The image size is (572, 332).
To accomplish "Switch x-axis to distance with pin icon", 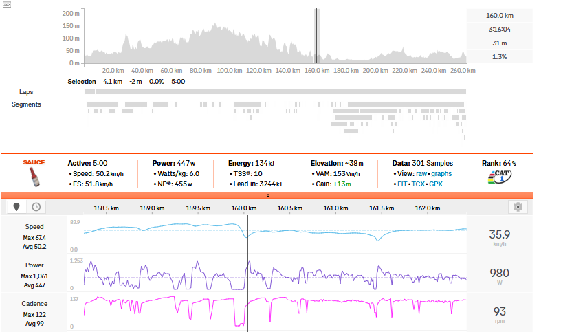I will [x=16, y=207].
